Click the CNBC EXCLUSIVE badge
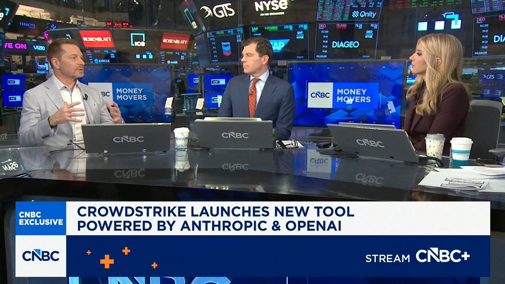The height and width of the screenshot is (284, 505). pos(41,218)
